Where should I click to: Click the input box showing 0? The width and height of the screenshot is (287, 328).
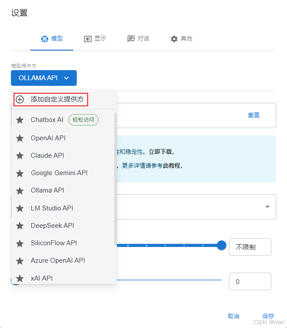pos(250,281)
